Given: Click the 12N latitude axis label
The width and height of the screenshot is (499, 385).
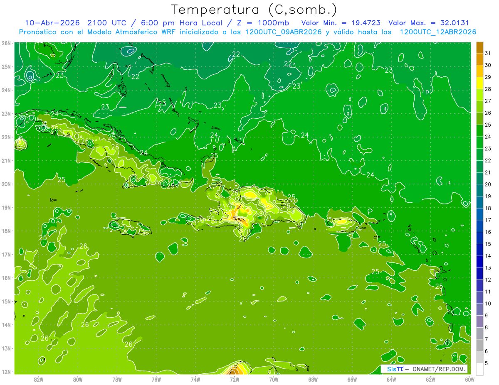Looking at the screenshot, I should click(6, 372).
